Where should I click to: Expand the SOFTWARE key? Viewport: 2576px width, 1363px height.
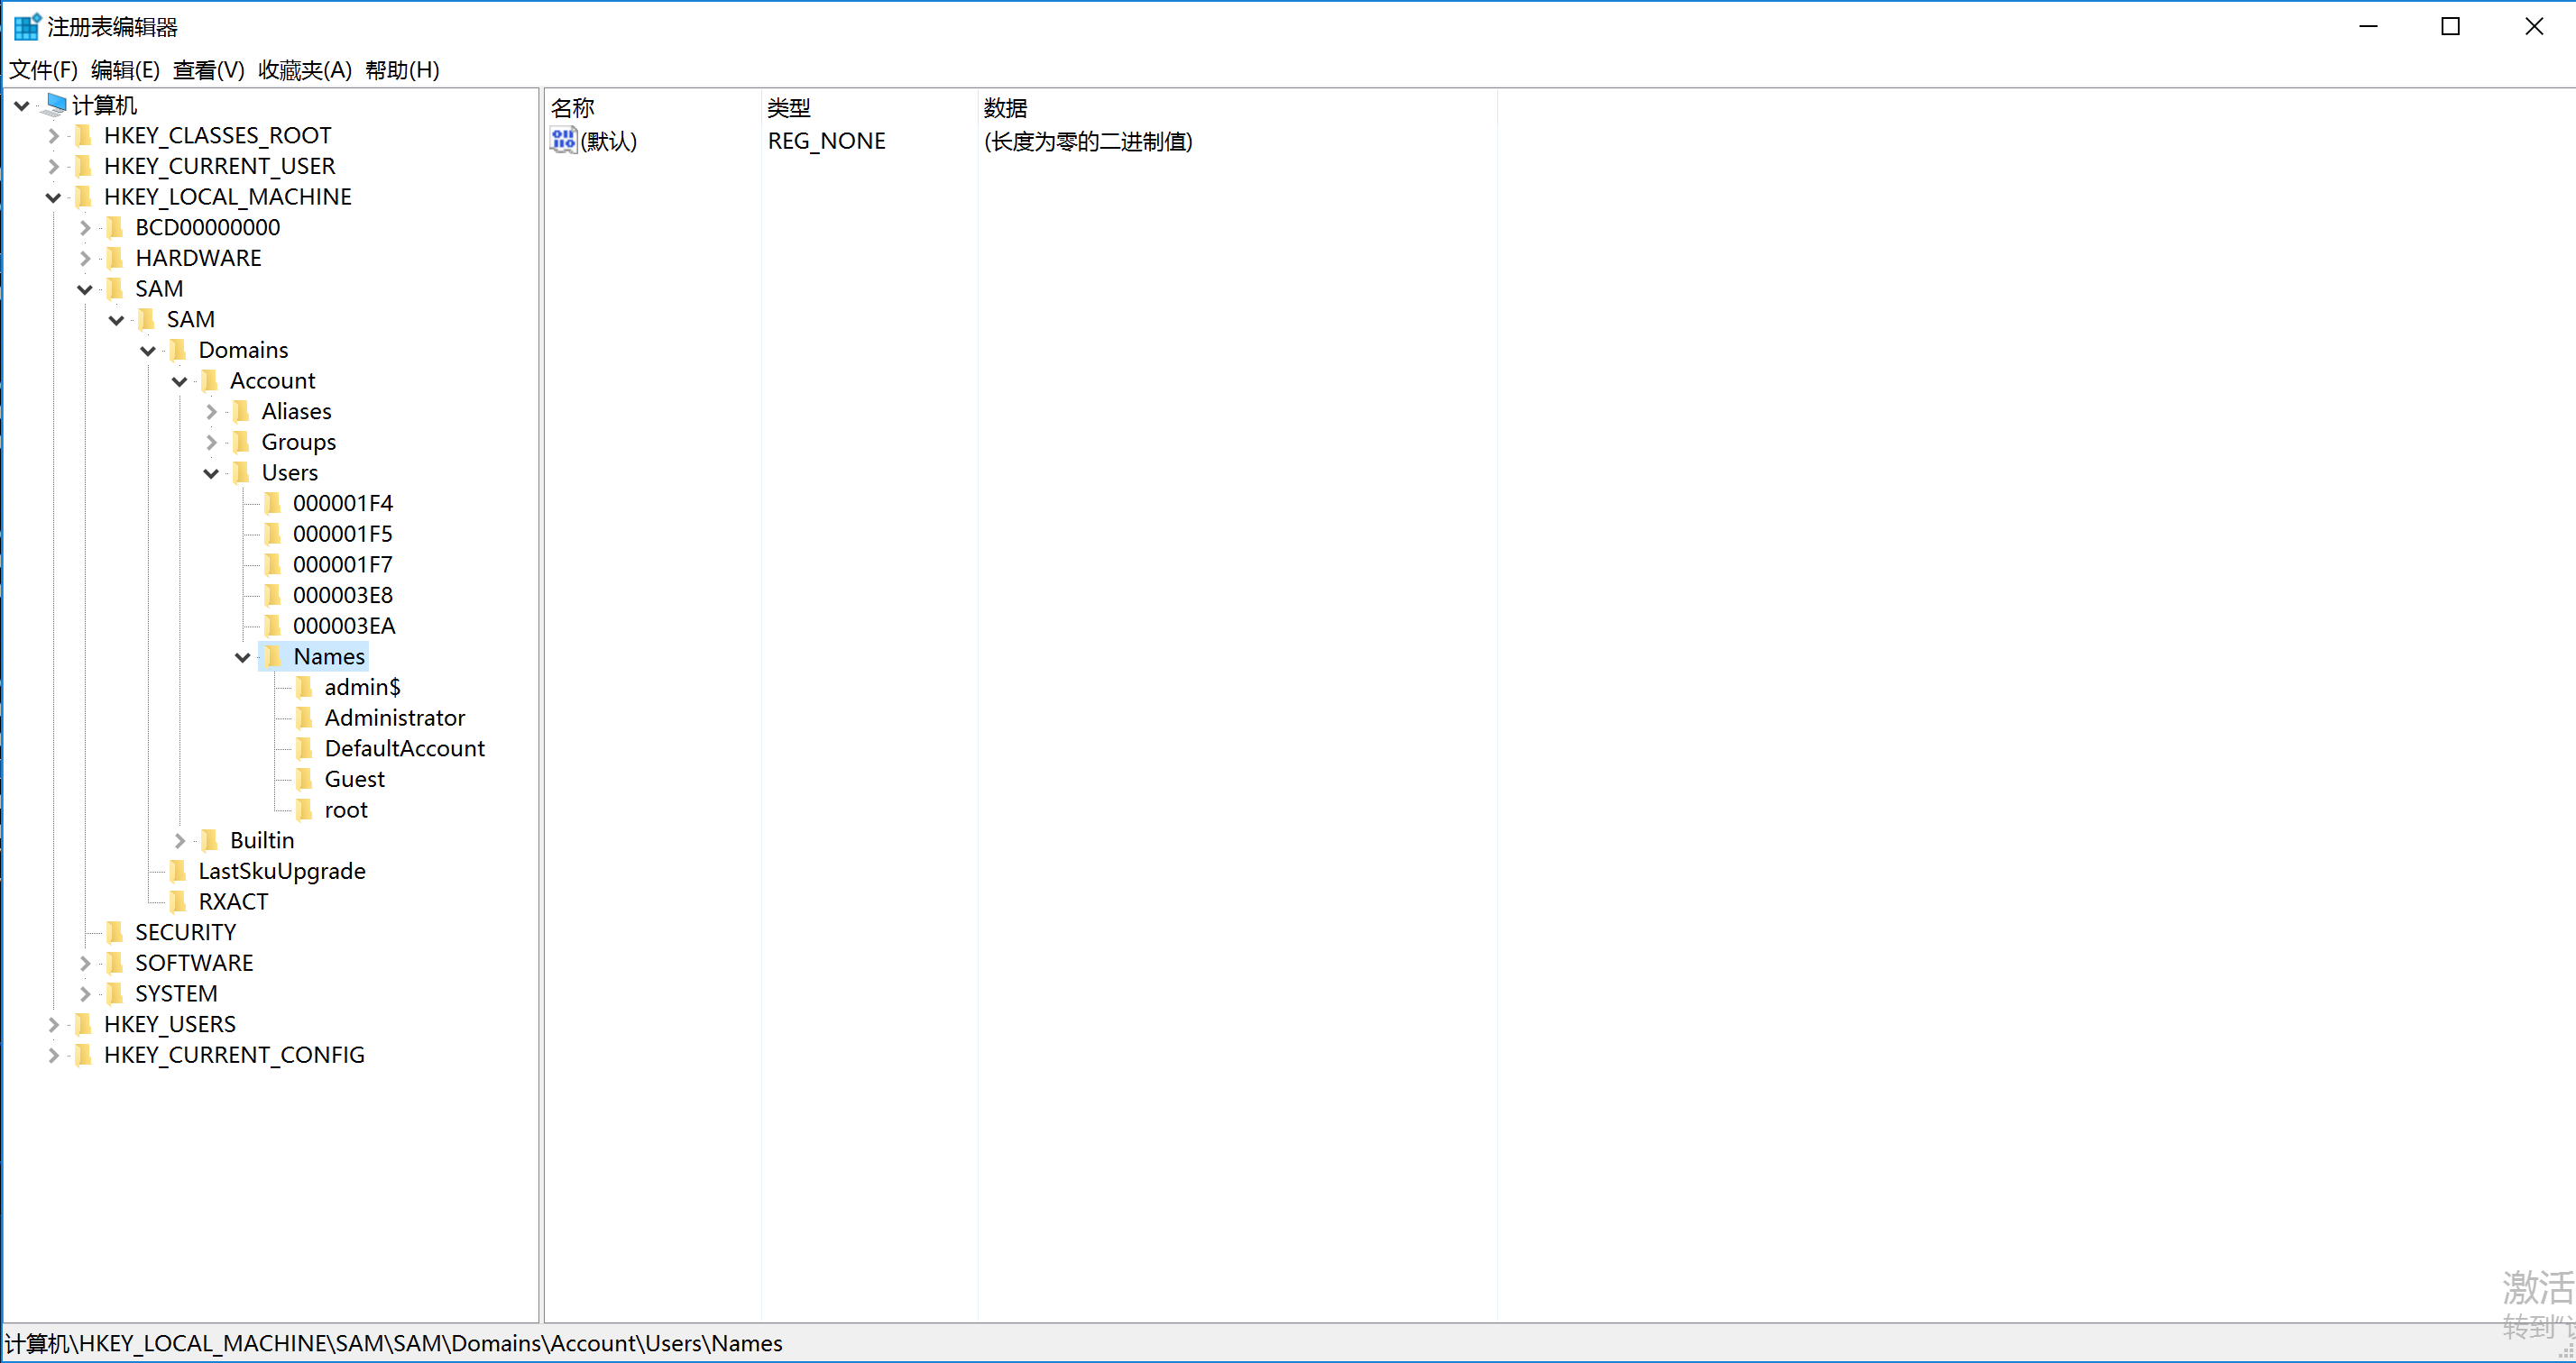tap(85, 964)
